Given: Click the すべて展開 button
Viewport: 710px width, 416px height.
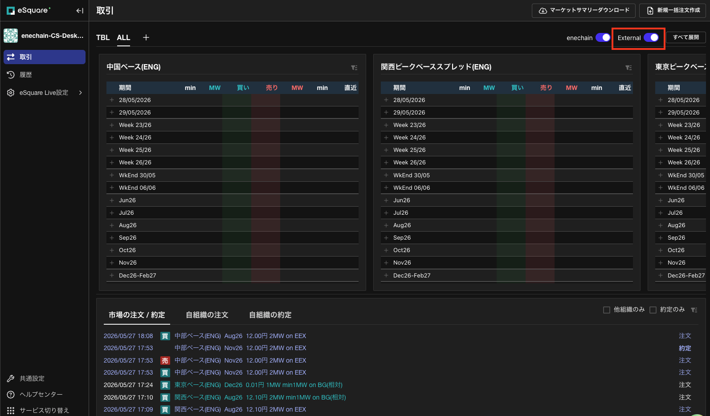Looking at the screenshot, I should 686,37.
